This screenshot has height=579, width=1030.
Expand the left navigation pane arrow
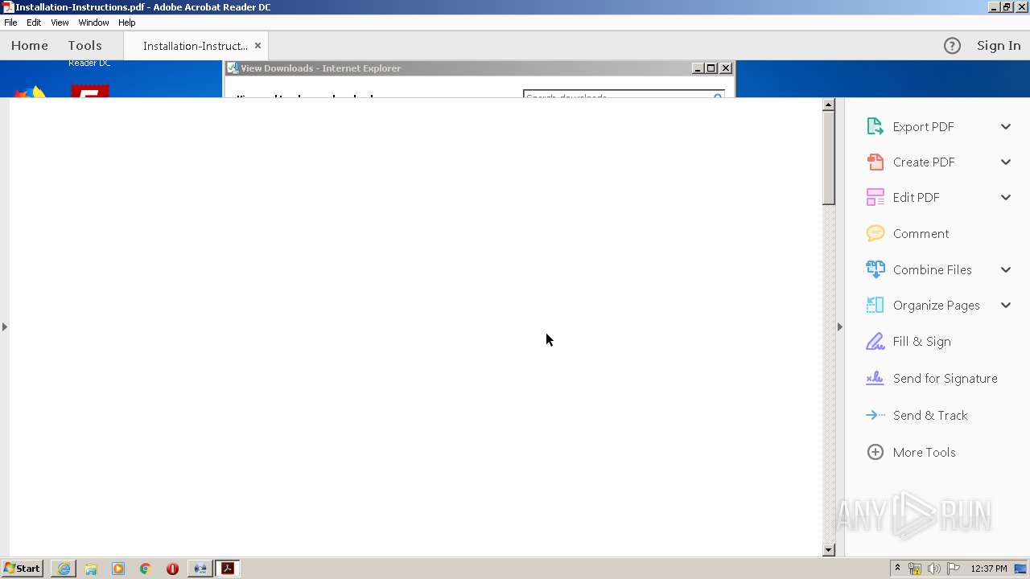point(5,326)
